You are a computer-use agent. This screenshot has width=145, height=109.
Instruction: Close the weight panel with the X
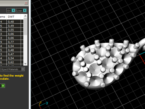click(26, 3)
